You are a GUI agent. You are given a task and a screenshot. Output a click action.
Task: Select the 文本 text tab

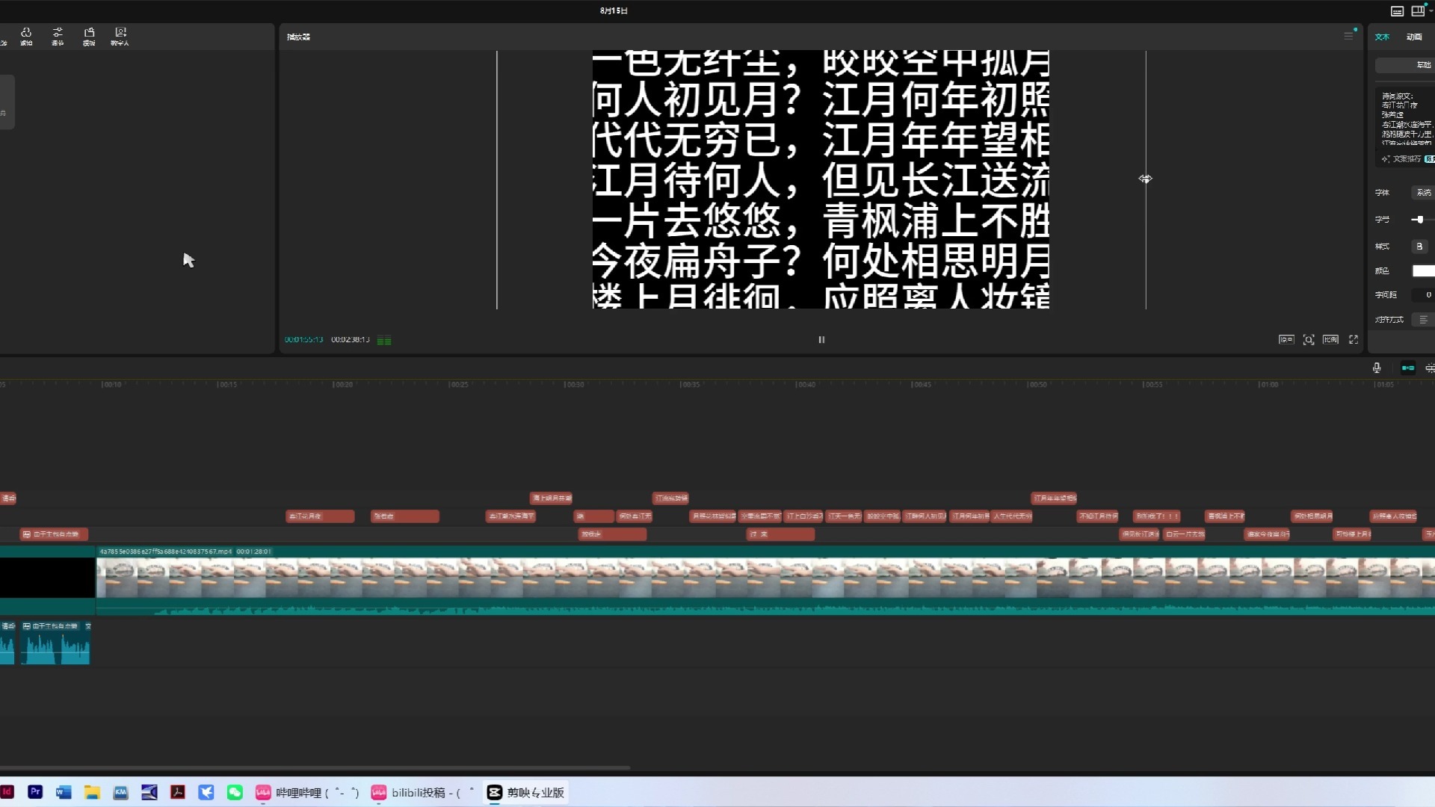1382,37
